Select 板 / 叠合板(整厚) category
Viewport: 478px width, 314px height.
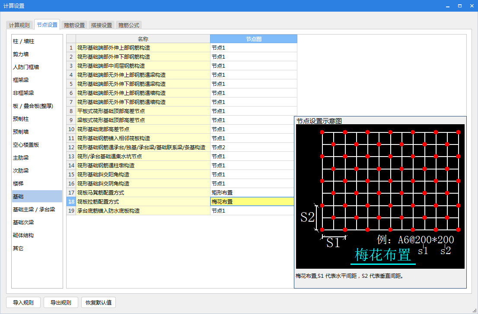(37, 106)
